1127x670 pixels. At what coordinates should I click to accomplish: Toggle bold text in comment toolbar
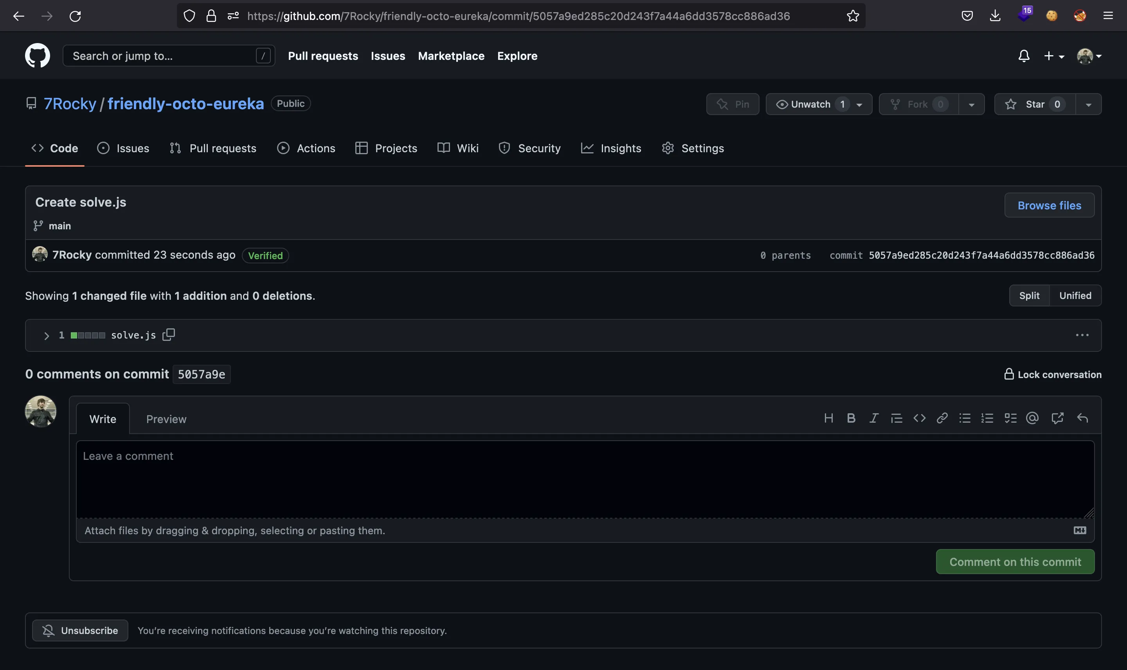[x=851, y=418]
